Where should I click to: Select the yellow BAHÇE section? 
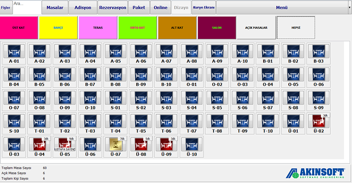click(x=58, y=28)
